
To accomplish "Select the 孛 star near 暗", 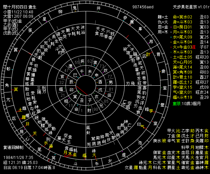I will coord(151,110).
